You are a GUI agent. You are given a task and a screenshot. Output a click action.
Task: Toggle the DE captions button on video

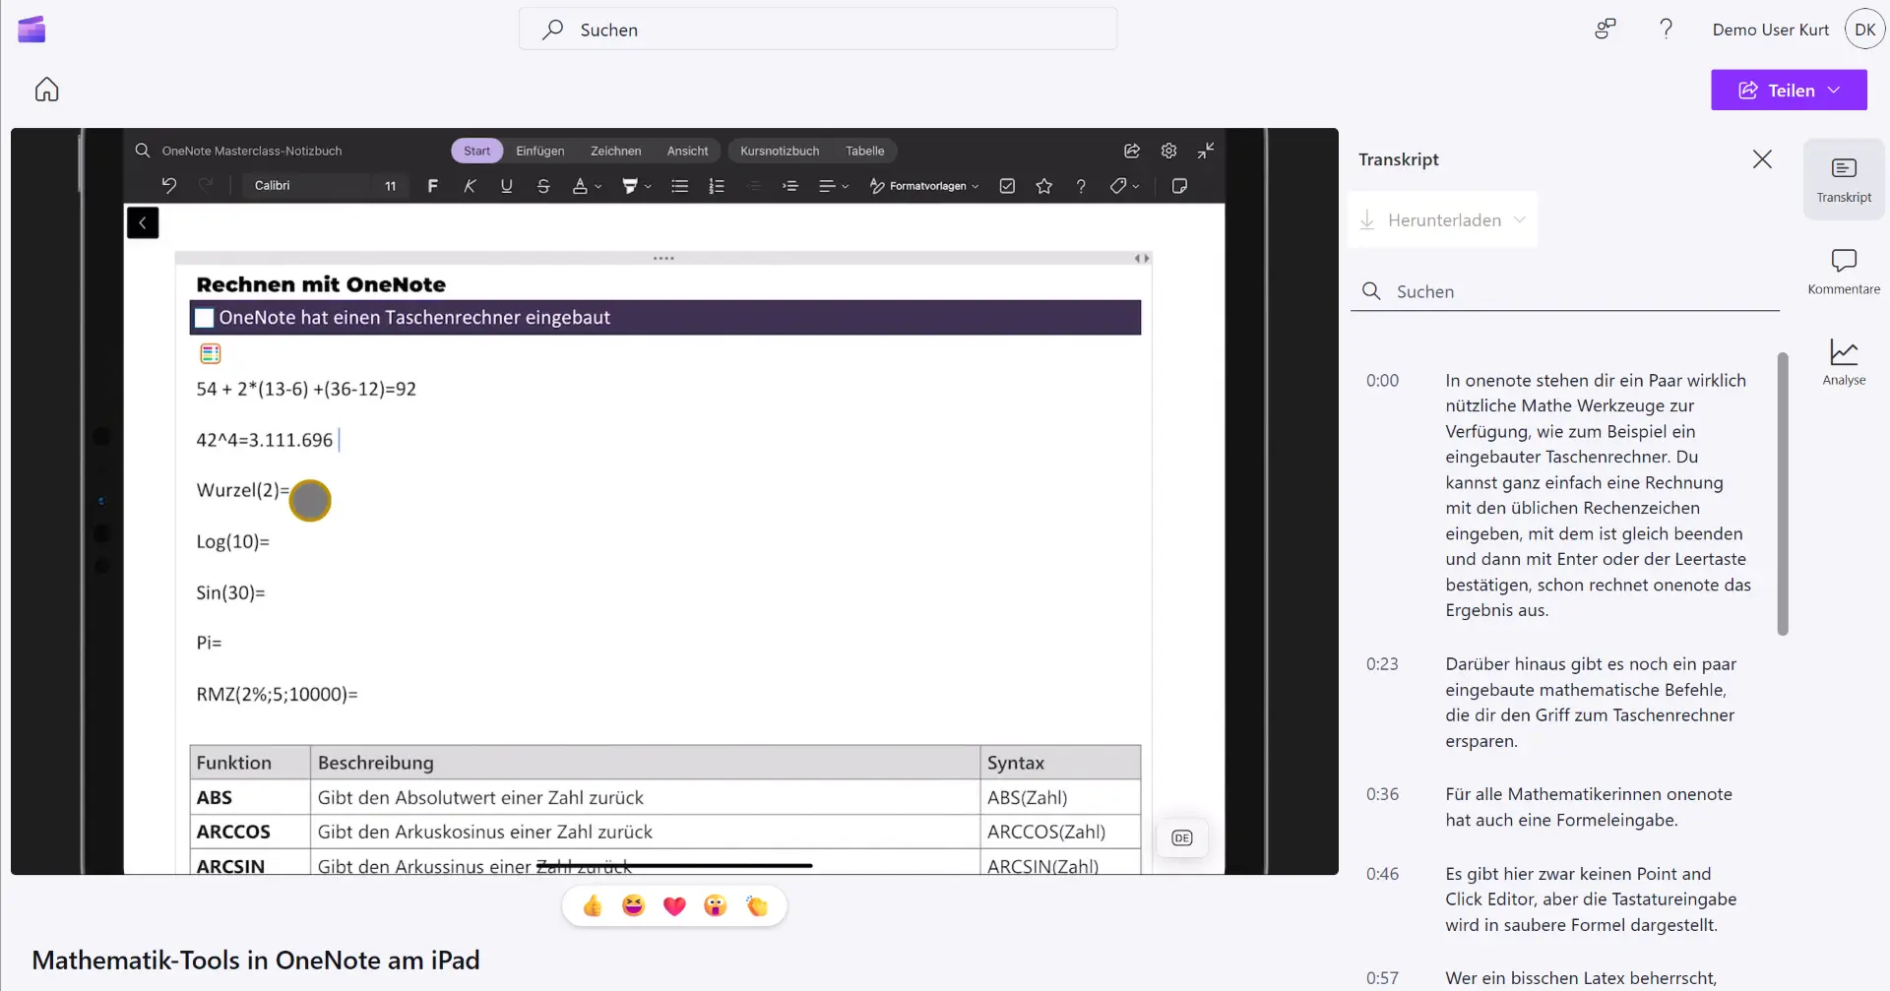1182,838
